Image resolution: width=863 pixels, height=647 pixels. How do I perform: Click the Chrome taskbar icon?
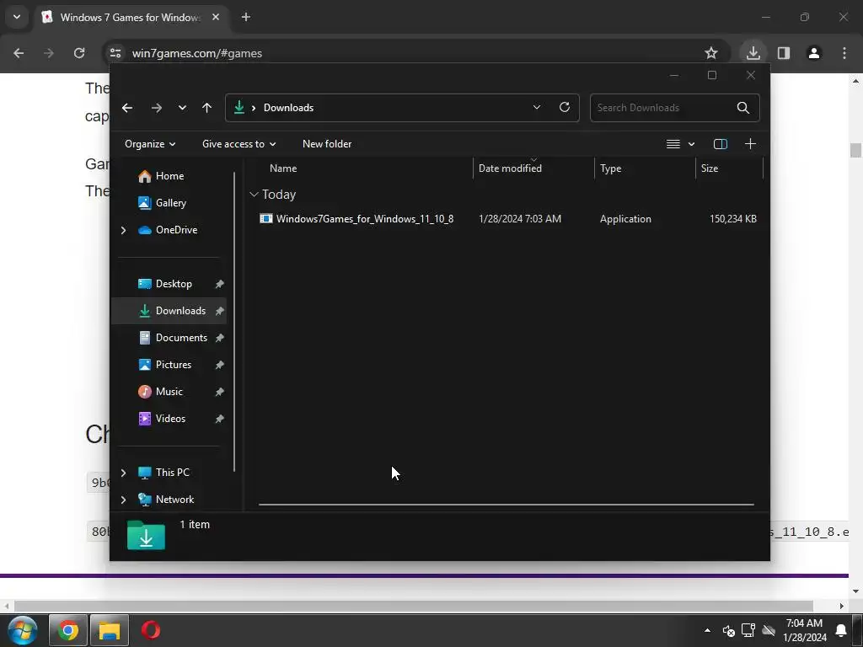pos(68,630)
